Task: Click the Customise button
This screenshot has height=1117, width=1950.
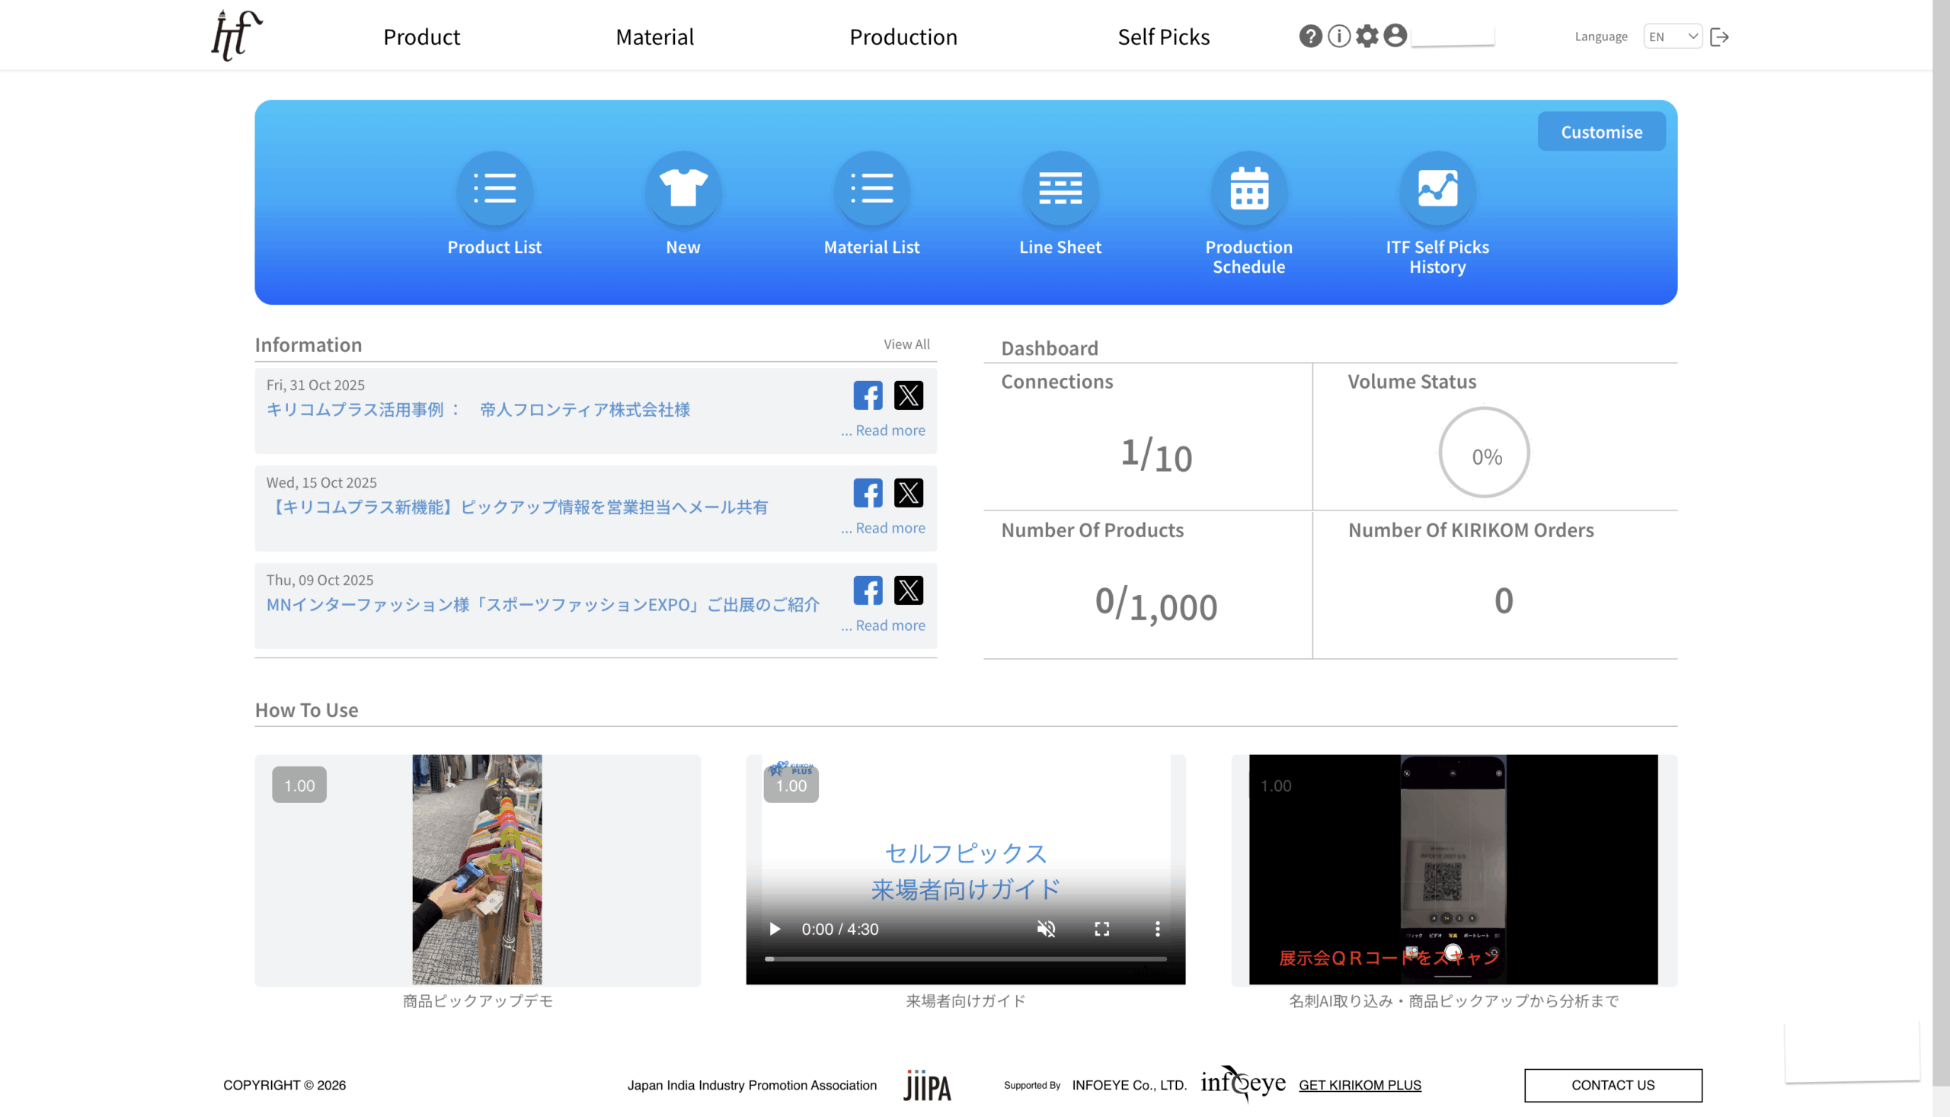Action: [x=1601, y=131]
